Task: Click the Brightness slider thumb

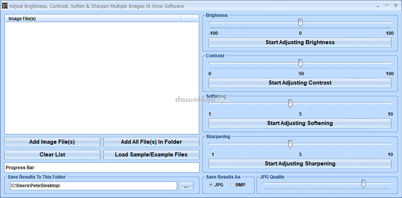Action: tap(300, 22)
